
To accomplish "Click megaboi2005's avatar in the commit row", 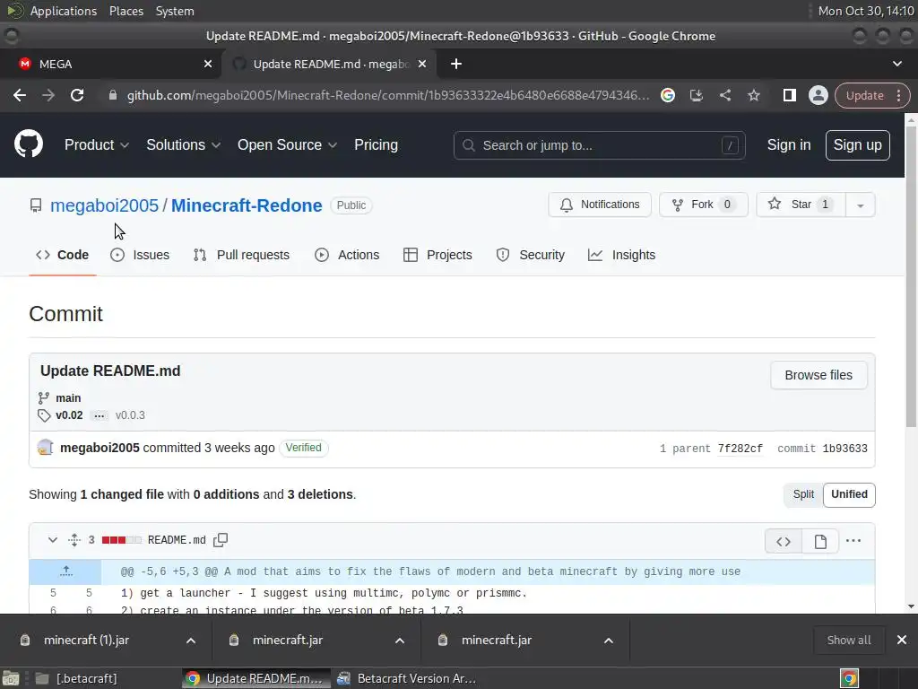I will click(45, 448).
